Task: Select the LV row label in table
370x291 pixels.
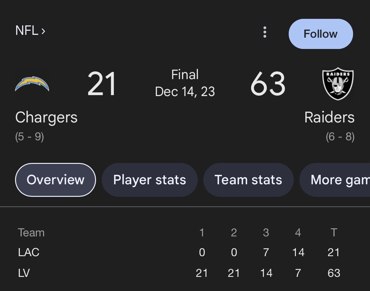Action: click(x=24, y=273)
